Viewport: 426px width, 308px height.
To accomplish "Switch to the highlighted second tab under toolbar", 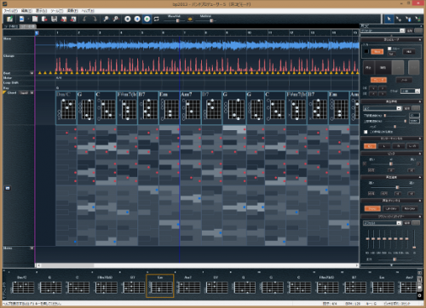I will tap(27, 26).
